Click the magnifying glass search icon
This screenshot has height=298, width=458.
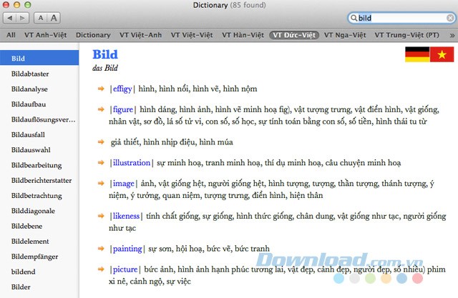(354, 18)
